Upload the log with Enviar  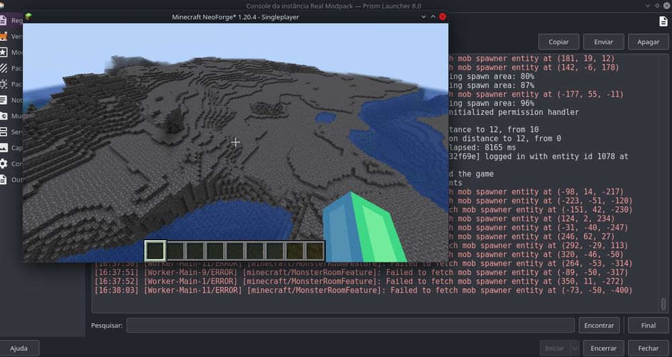(x=603, y=42)
